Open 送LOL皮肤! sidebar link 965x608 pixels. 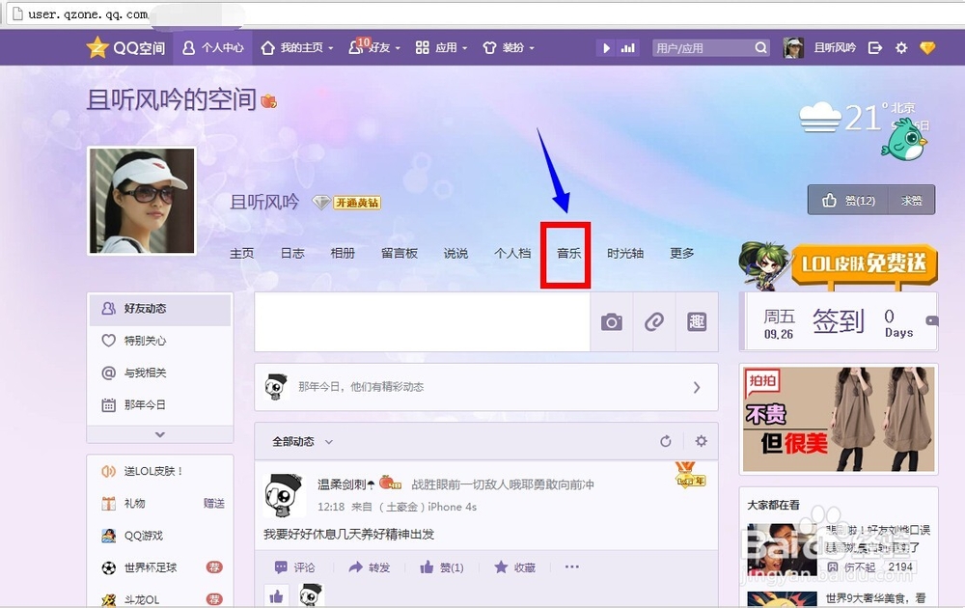coord(153,471)
